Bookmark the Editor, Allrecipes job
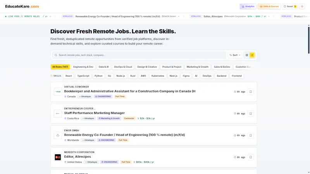Screen dimensions: 310x174 click(x=250, y=157)
